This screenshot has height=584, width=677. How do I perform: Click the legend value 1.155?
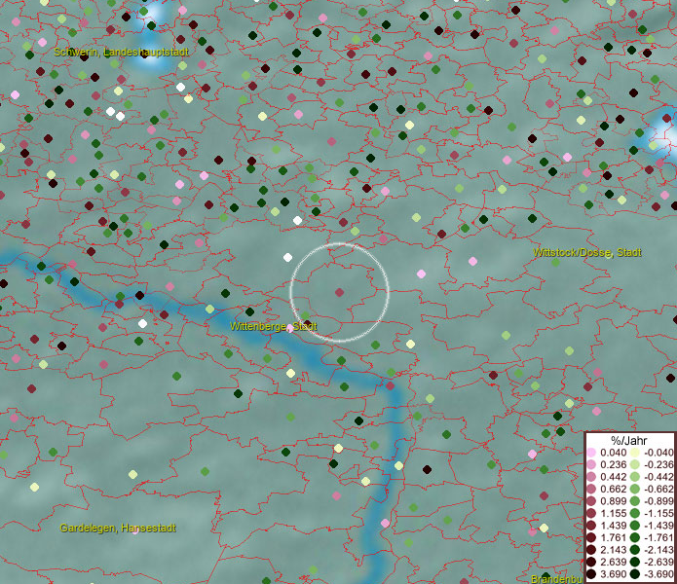[x=613, y=513]
